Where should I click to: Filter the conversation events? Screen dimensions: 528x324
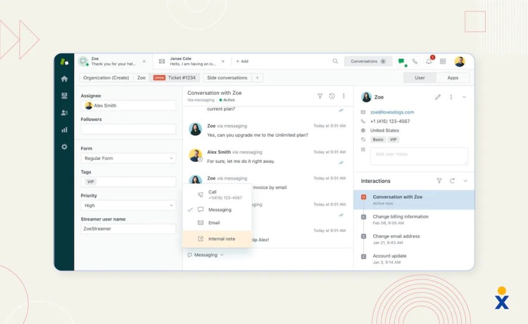[x=320, y=96]
